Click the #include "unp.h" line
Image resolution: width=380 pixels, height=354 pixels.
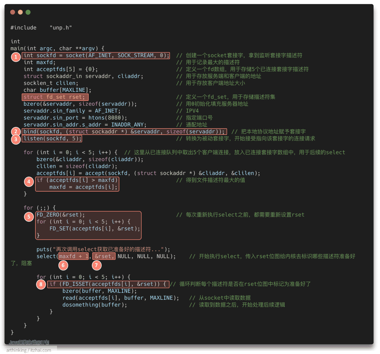point(41,28)
